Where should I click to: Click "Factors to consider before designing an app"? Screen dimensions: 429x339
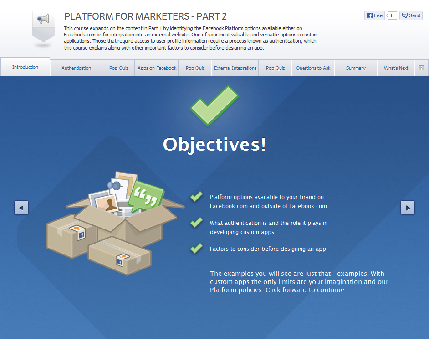coord(268,249)
